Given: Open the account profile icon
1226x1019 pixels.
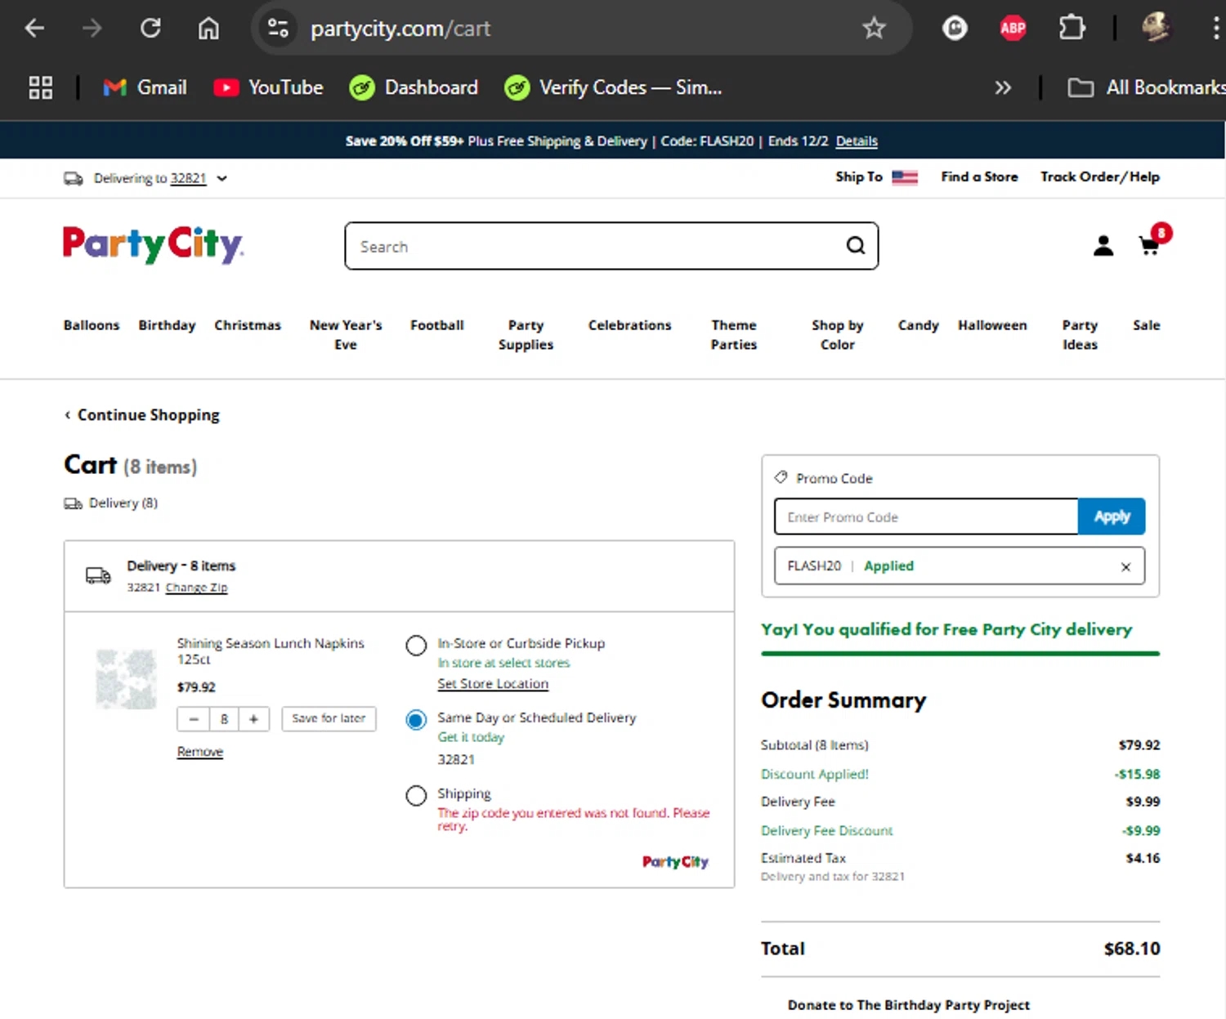Looking at the screenshot, I should pos(1103,246).
